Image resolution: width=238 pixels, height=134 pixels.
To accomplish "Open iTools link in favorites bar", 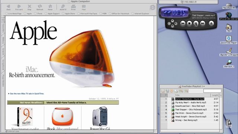I will (38, 13).
